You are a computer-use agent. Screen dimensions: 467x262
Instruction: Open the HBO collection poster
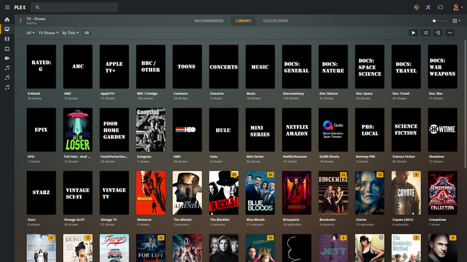(x=187, y=130)
